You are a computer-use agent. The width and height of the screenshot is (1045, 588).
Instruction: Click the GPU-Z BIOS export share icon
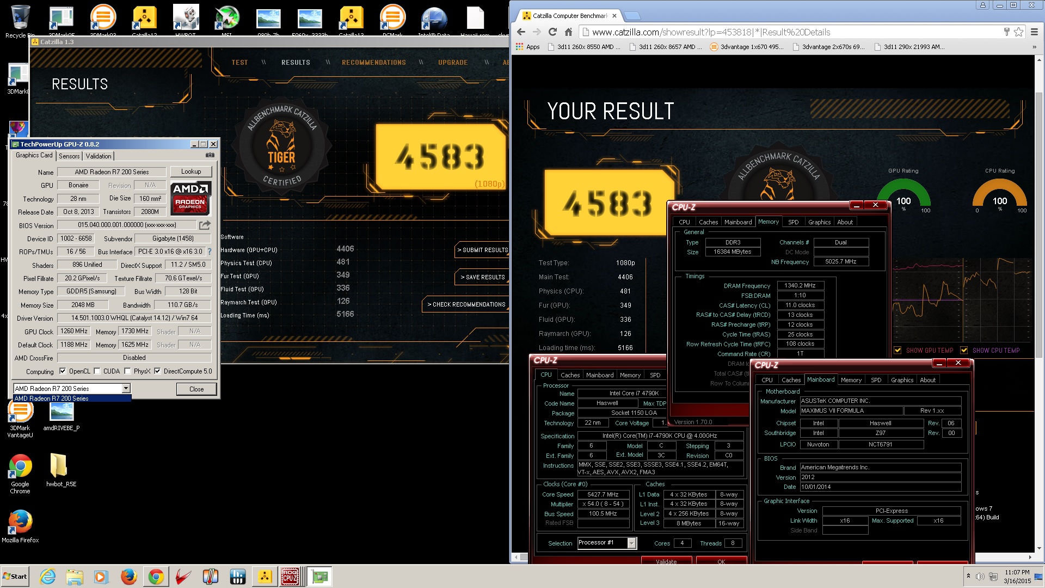pos(204,225)
